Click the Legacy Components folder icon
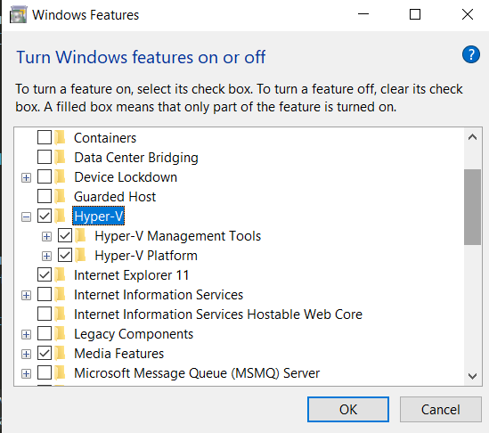This screenshot has width=489, height=433. click(x=60, y=333)
